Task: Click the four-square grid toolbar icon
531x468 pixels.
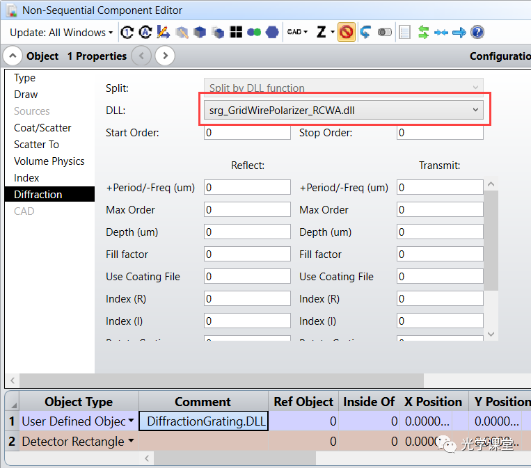Action: [x=236, y=32]
